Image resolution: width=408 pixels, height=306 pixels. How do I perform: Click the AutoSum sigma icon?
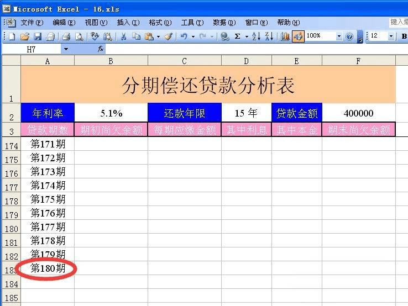pyautogui.click(x=237, y=36)
